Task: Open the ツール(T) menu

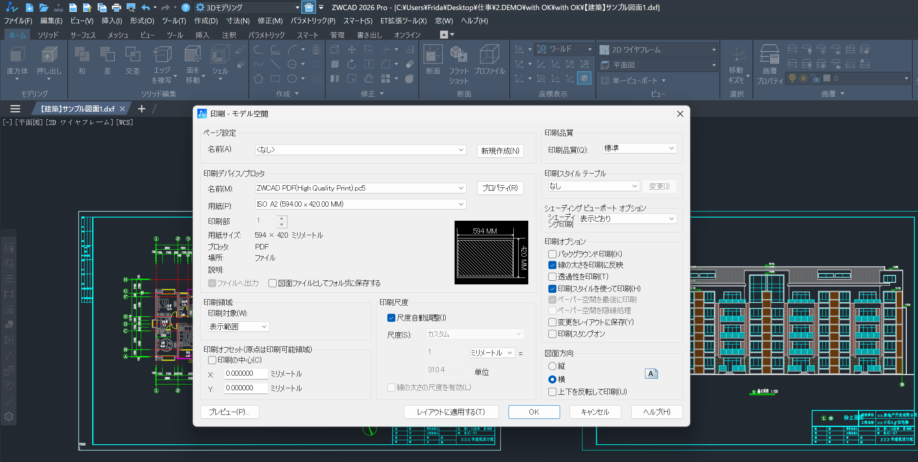Action: coord(173,21)
